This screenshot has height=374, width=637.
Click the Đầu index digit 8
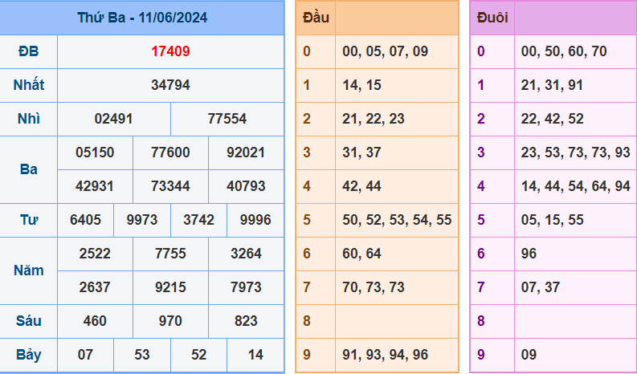[x=307, y=321]
